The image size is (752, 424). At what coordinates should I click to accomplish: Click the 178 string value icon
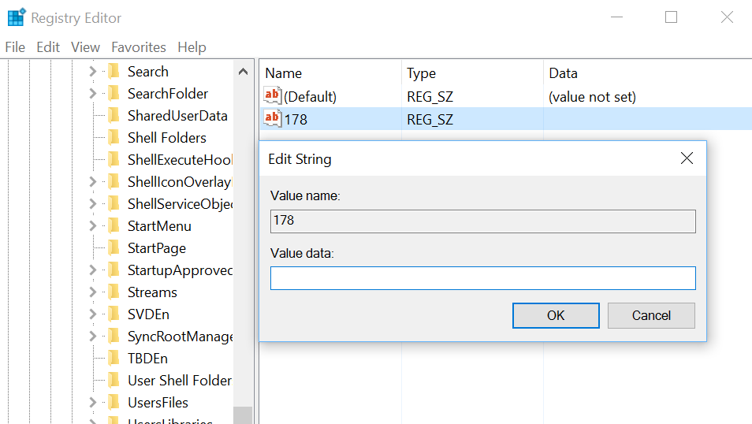(x=273, y=119)
